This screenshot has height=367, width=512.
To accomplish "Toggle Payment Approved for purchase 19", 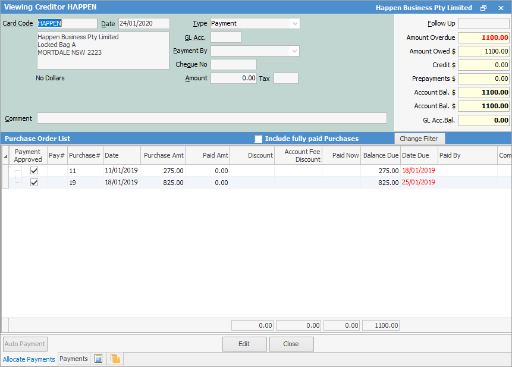I will tap(34, 183).
